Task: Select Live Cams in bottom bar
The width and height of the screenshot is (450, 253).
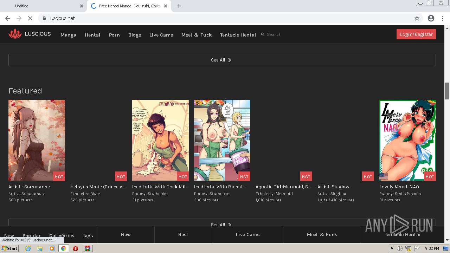Action: tap(247, 234)
